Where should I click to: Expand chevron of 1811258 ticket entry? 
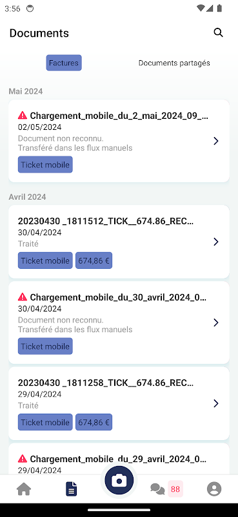216,403
